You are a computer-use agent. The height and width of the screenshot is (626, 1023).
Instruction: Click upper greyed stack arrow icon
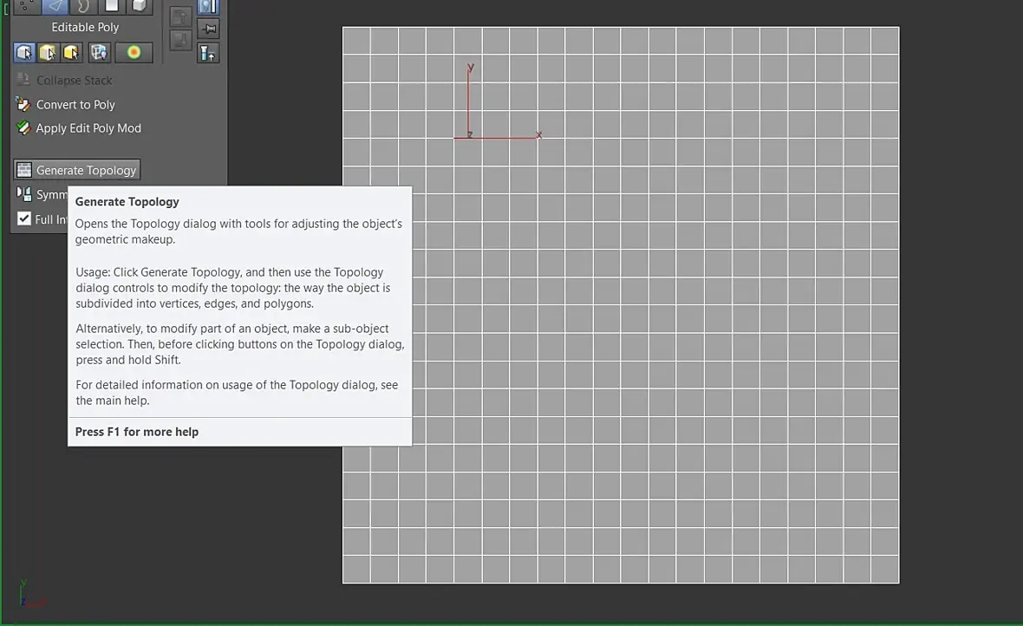pyautogui.click(x=180, y=17)
